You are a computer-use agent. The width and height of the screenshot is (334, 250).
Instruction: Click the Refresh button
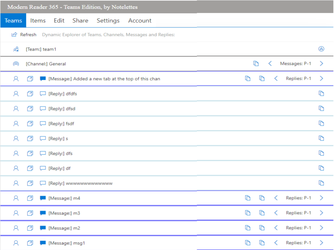click(24, 34)
